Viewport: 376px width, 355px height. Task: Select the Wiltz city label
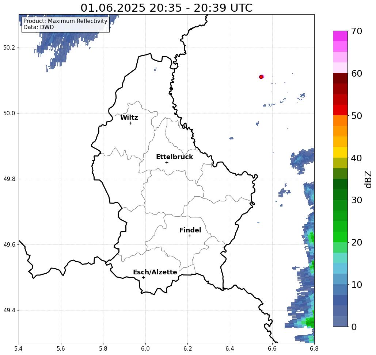[x=129, y=117]
